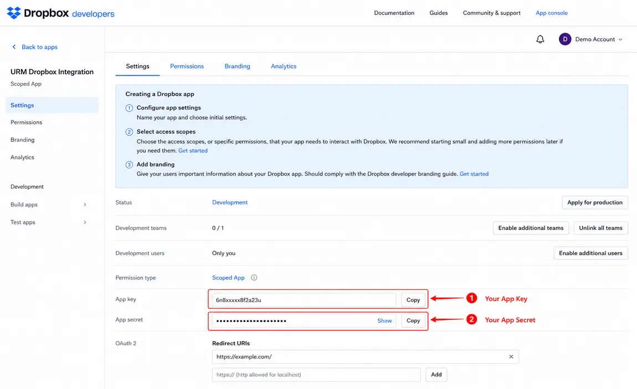This screenshot has width=637, height=389.
Task: Click Enable additional users button
Action: pyautogui.click(x=590, y=253)
